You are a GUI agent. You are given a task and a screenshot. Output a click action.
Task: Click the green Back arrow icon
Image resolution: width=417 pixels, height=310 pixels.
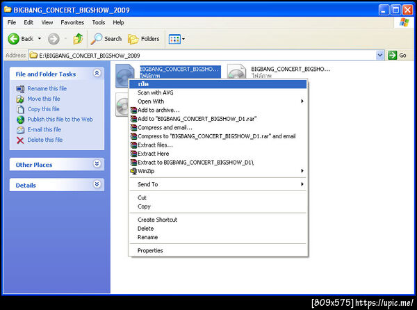[x=13, y=39]
